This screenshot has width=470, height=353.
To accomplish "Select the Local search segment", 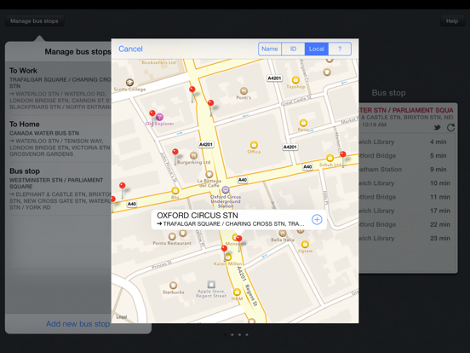I will [x=317, y=49].
